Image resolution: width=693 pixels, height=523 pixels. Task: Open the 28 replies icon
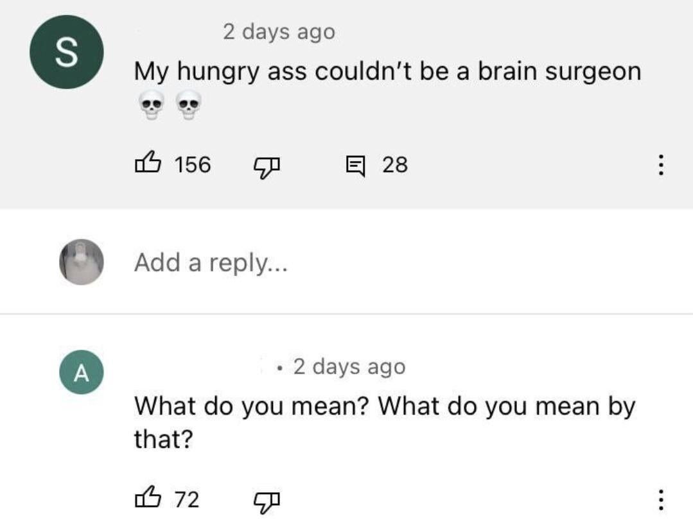click(355, 166)
